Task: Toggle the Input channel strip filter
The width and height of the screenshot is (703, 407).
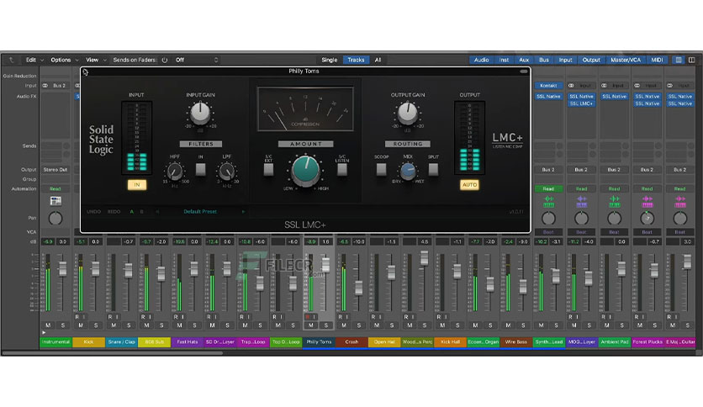Action: (565, 60)
